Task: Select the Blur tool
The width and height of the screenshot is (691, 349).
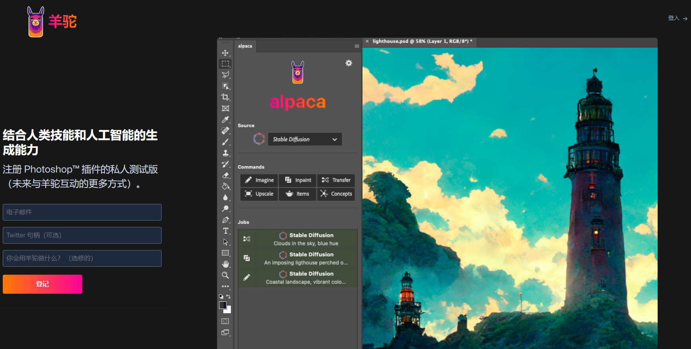Action: 225,197
